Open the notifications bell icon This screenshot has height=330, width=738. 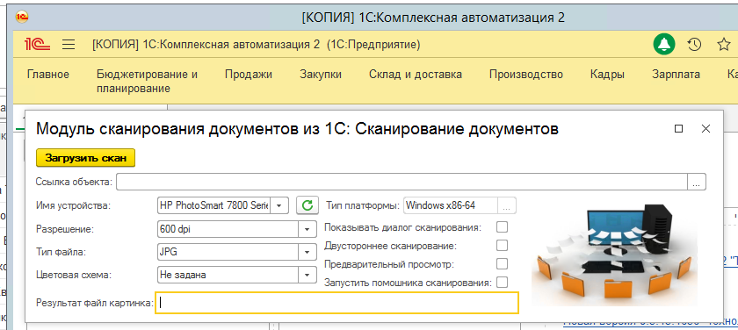[664, 45]
